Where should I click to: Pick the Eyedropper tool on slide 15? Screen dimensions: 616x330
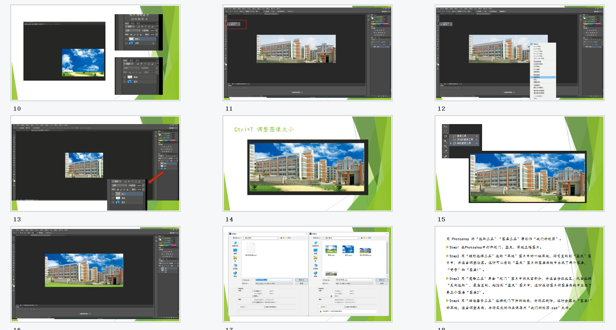[x=446, y=152]
